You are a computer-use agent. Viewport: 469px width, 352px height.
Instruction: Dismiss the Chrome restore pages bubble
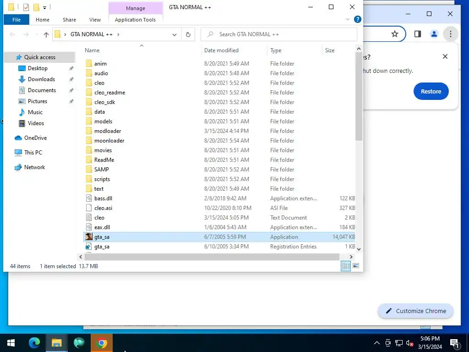click(445, 56)
